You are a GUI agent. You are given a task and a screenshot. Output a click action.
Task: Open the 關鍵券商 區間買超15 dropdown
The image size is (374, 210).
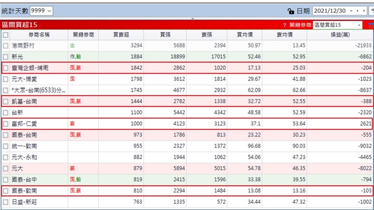tap(338, 25)
